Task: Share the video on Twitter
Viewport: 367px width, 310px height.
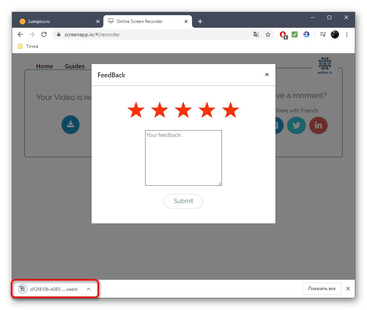Action: (x=296, y=125)
